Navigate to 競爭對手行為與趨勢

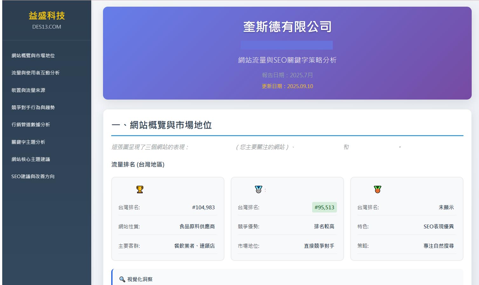(x=33, y=108)
